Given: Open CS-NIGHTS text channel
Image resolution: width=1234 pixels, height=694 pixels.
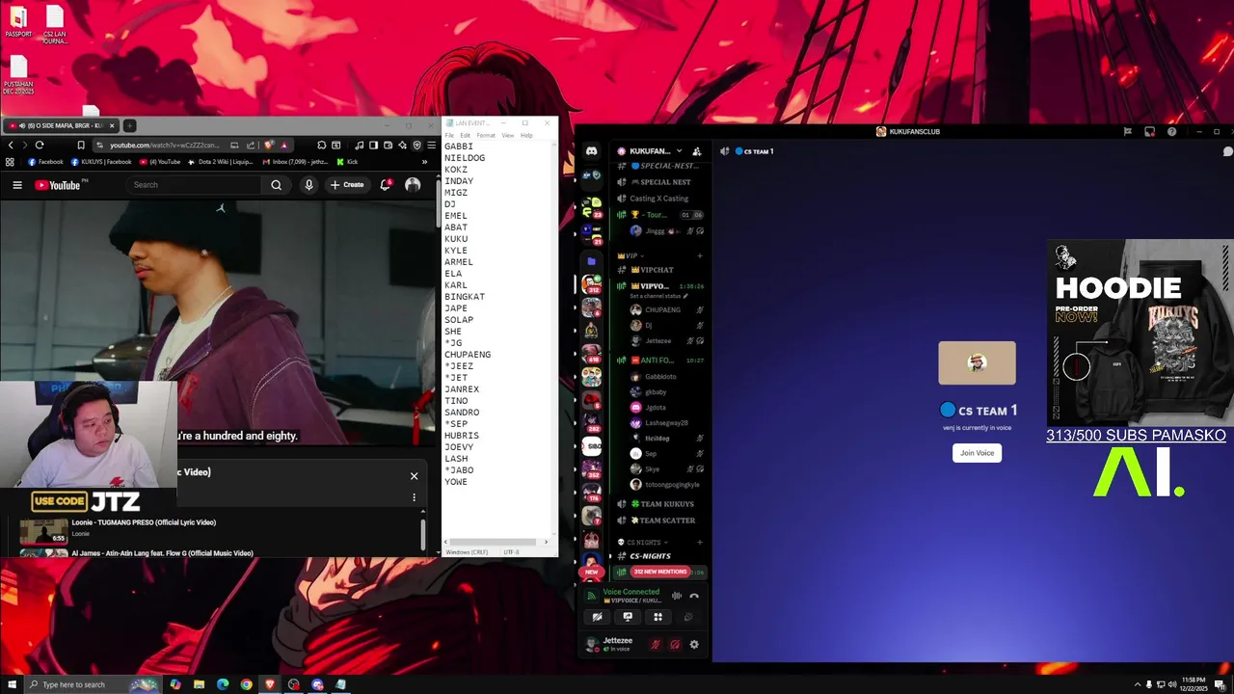Looking at the screenshot, I should 660,556.
